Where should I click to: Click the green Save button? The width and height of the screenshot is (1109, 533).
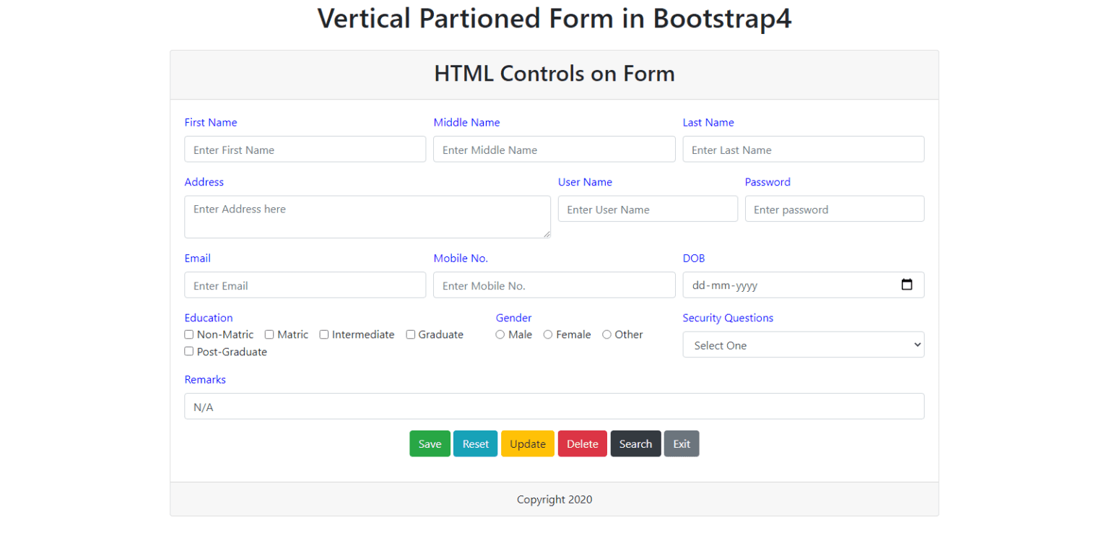pos(430,443)
